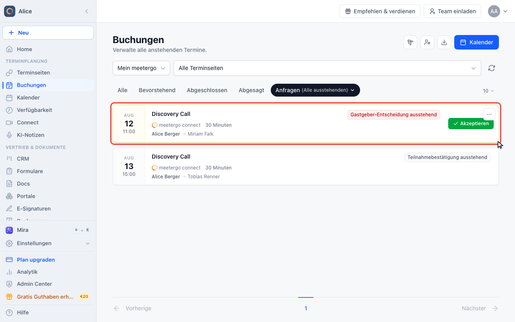Expand the Einstellungen section chevron
Image resolution: width=515 pixels, height=322 pixels.
coord(88,244)
